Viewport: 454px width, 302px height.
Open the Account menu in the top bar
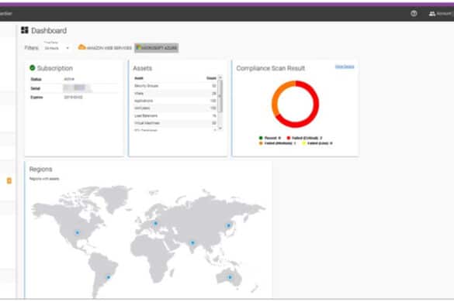[440, 14]
